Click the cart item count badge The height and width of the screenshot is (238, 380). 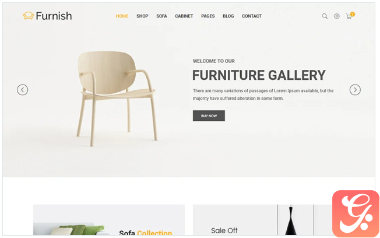(353, 15)
